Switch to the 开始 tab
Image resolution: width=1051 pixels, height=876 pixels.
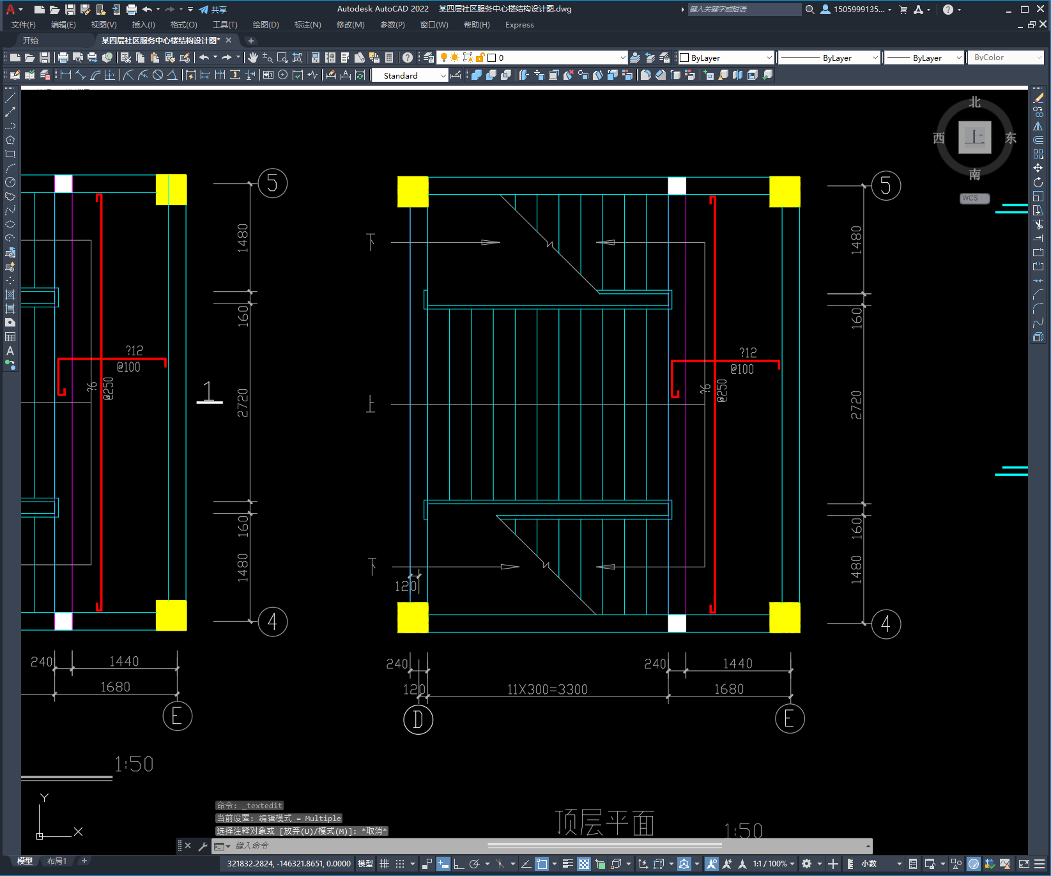tap(31, 40)
